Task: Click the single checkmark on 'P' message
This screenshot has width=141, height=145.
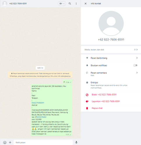Action: (x=70, y=82)
